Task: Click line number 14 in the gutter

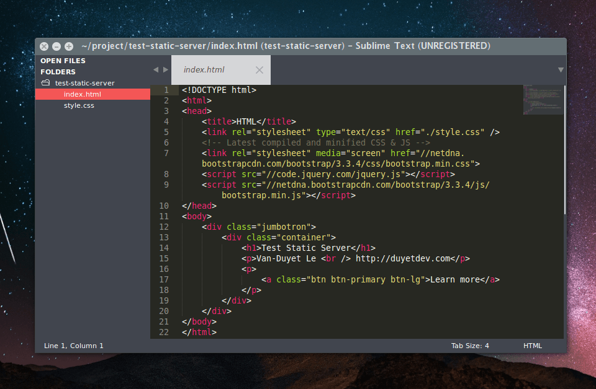Action: pyautogui.click(x=164, y=248)
